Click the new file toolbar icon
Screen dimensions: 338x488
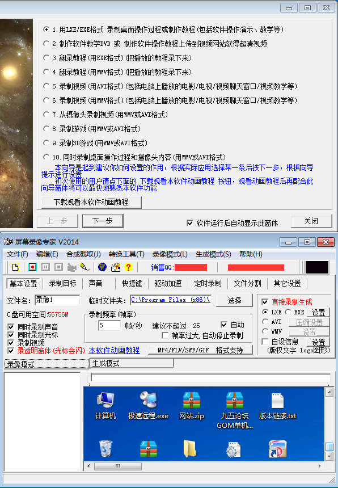(15, 267)
